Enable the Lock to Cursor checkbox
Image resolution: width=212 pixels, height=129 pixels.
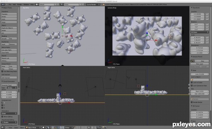click(x=192, y=82)
